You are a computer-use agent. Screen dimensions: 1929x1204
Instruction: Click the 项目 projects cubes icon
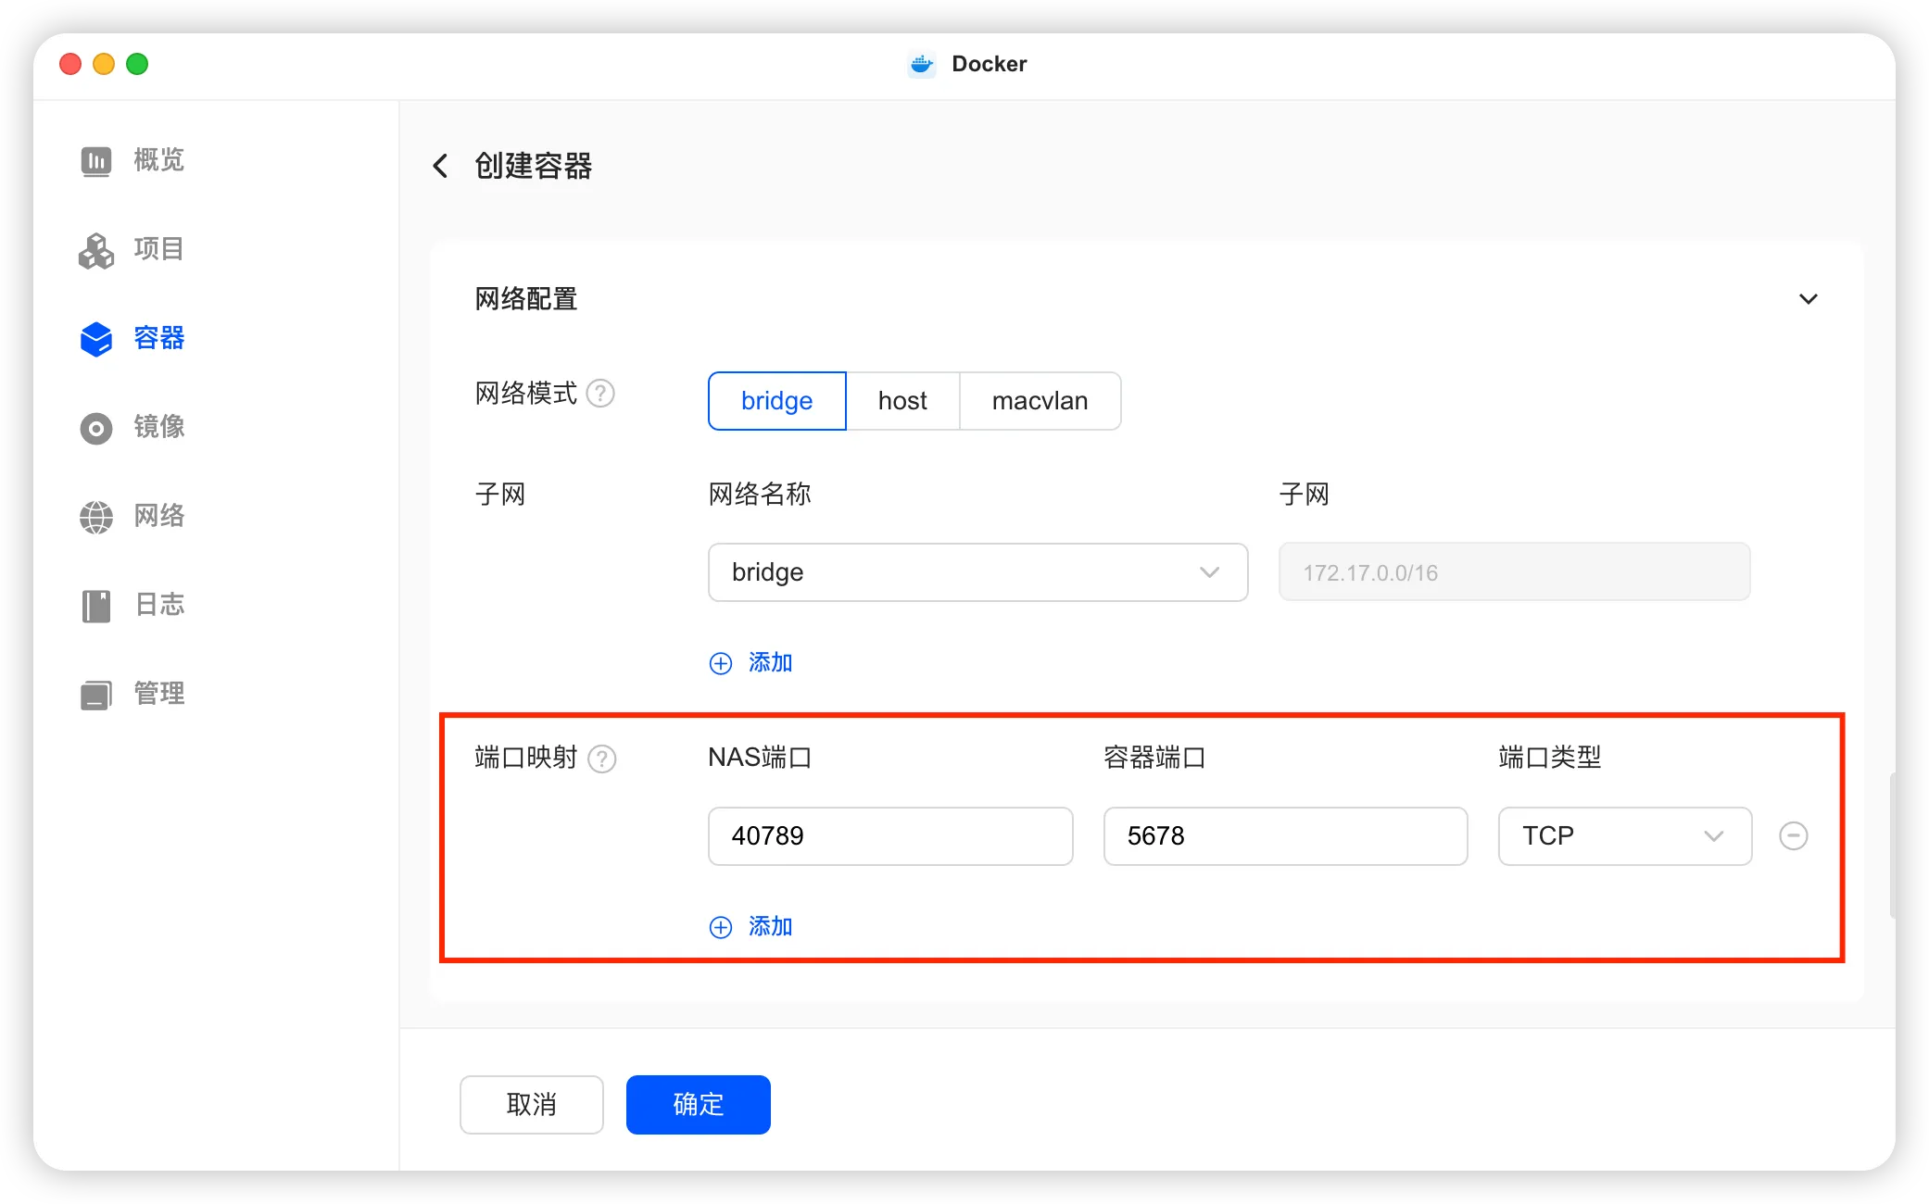(x=96, y=250)
